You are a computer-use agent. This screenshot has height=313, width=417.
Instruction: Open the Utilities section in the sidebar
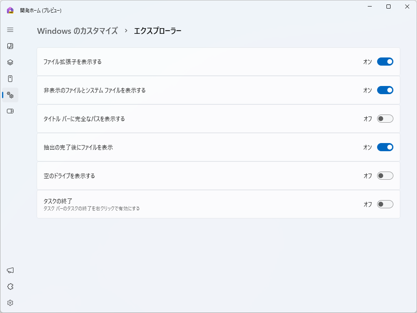[x=10, y=111]
